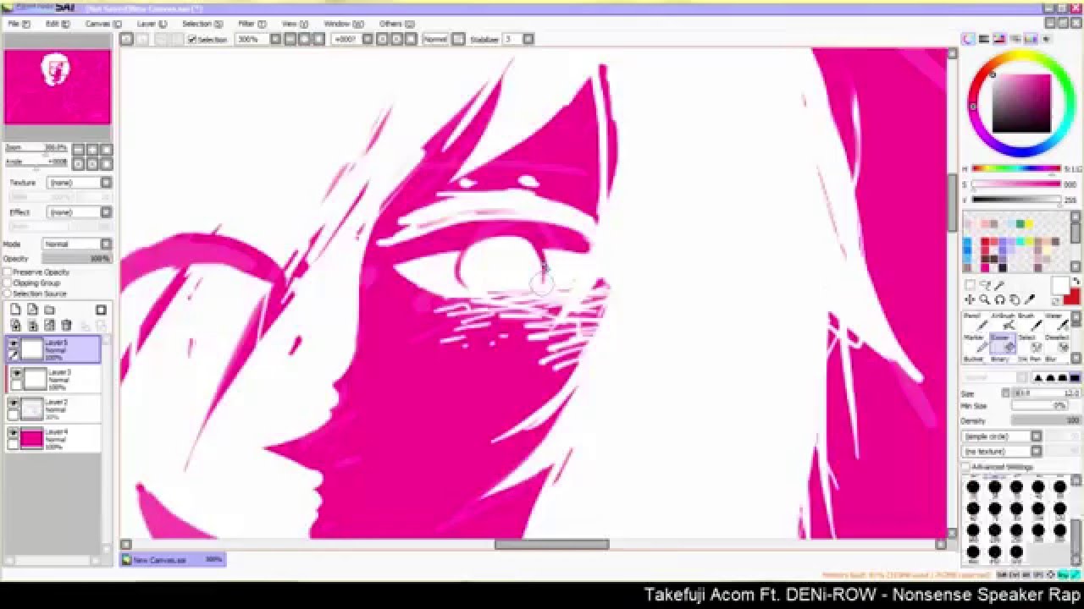Open the Texture dropdown

80,183
